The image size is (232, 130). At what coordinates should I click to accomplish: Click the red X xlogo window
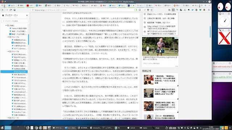[x=224, y=38]
